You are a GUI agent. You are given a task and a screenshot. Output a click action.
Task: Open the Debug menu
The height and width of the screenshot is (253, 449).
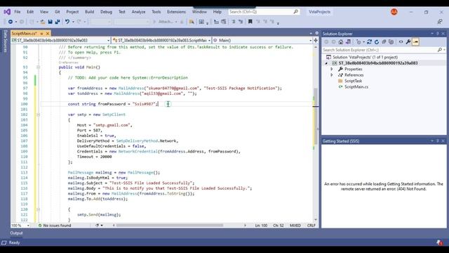coord(106,12)
